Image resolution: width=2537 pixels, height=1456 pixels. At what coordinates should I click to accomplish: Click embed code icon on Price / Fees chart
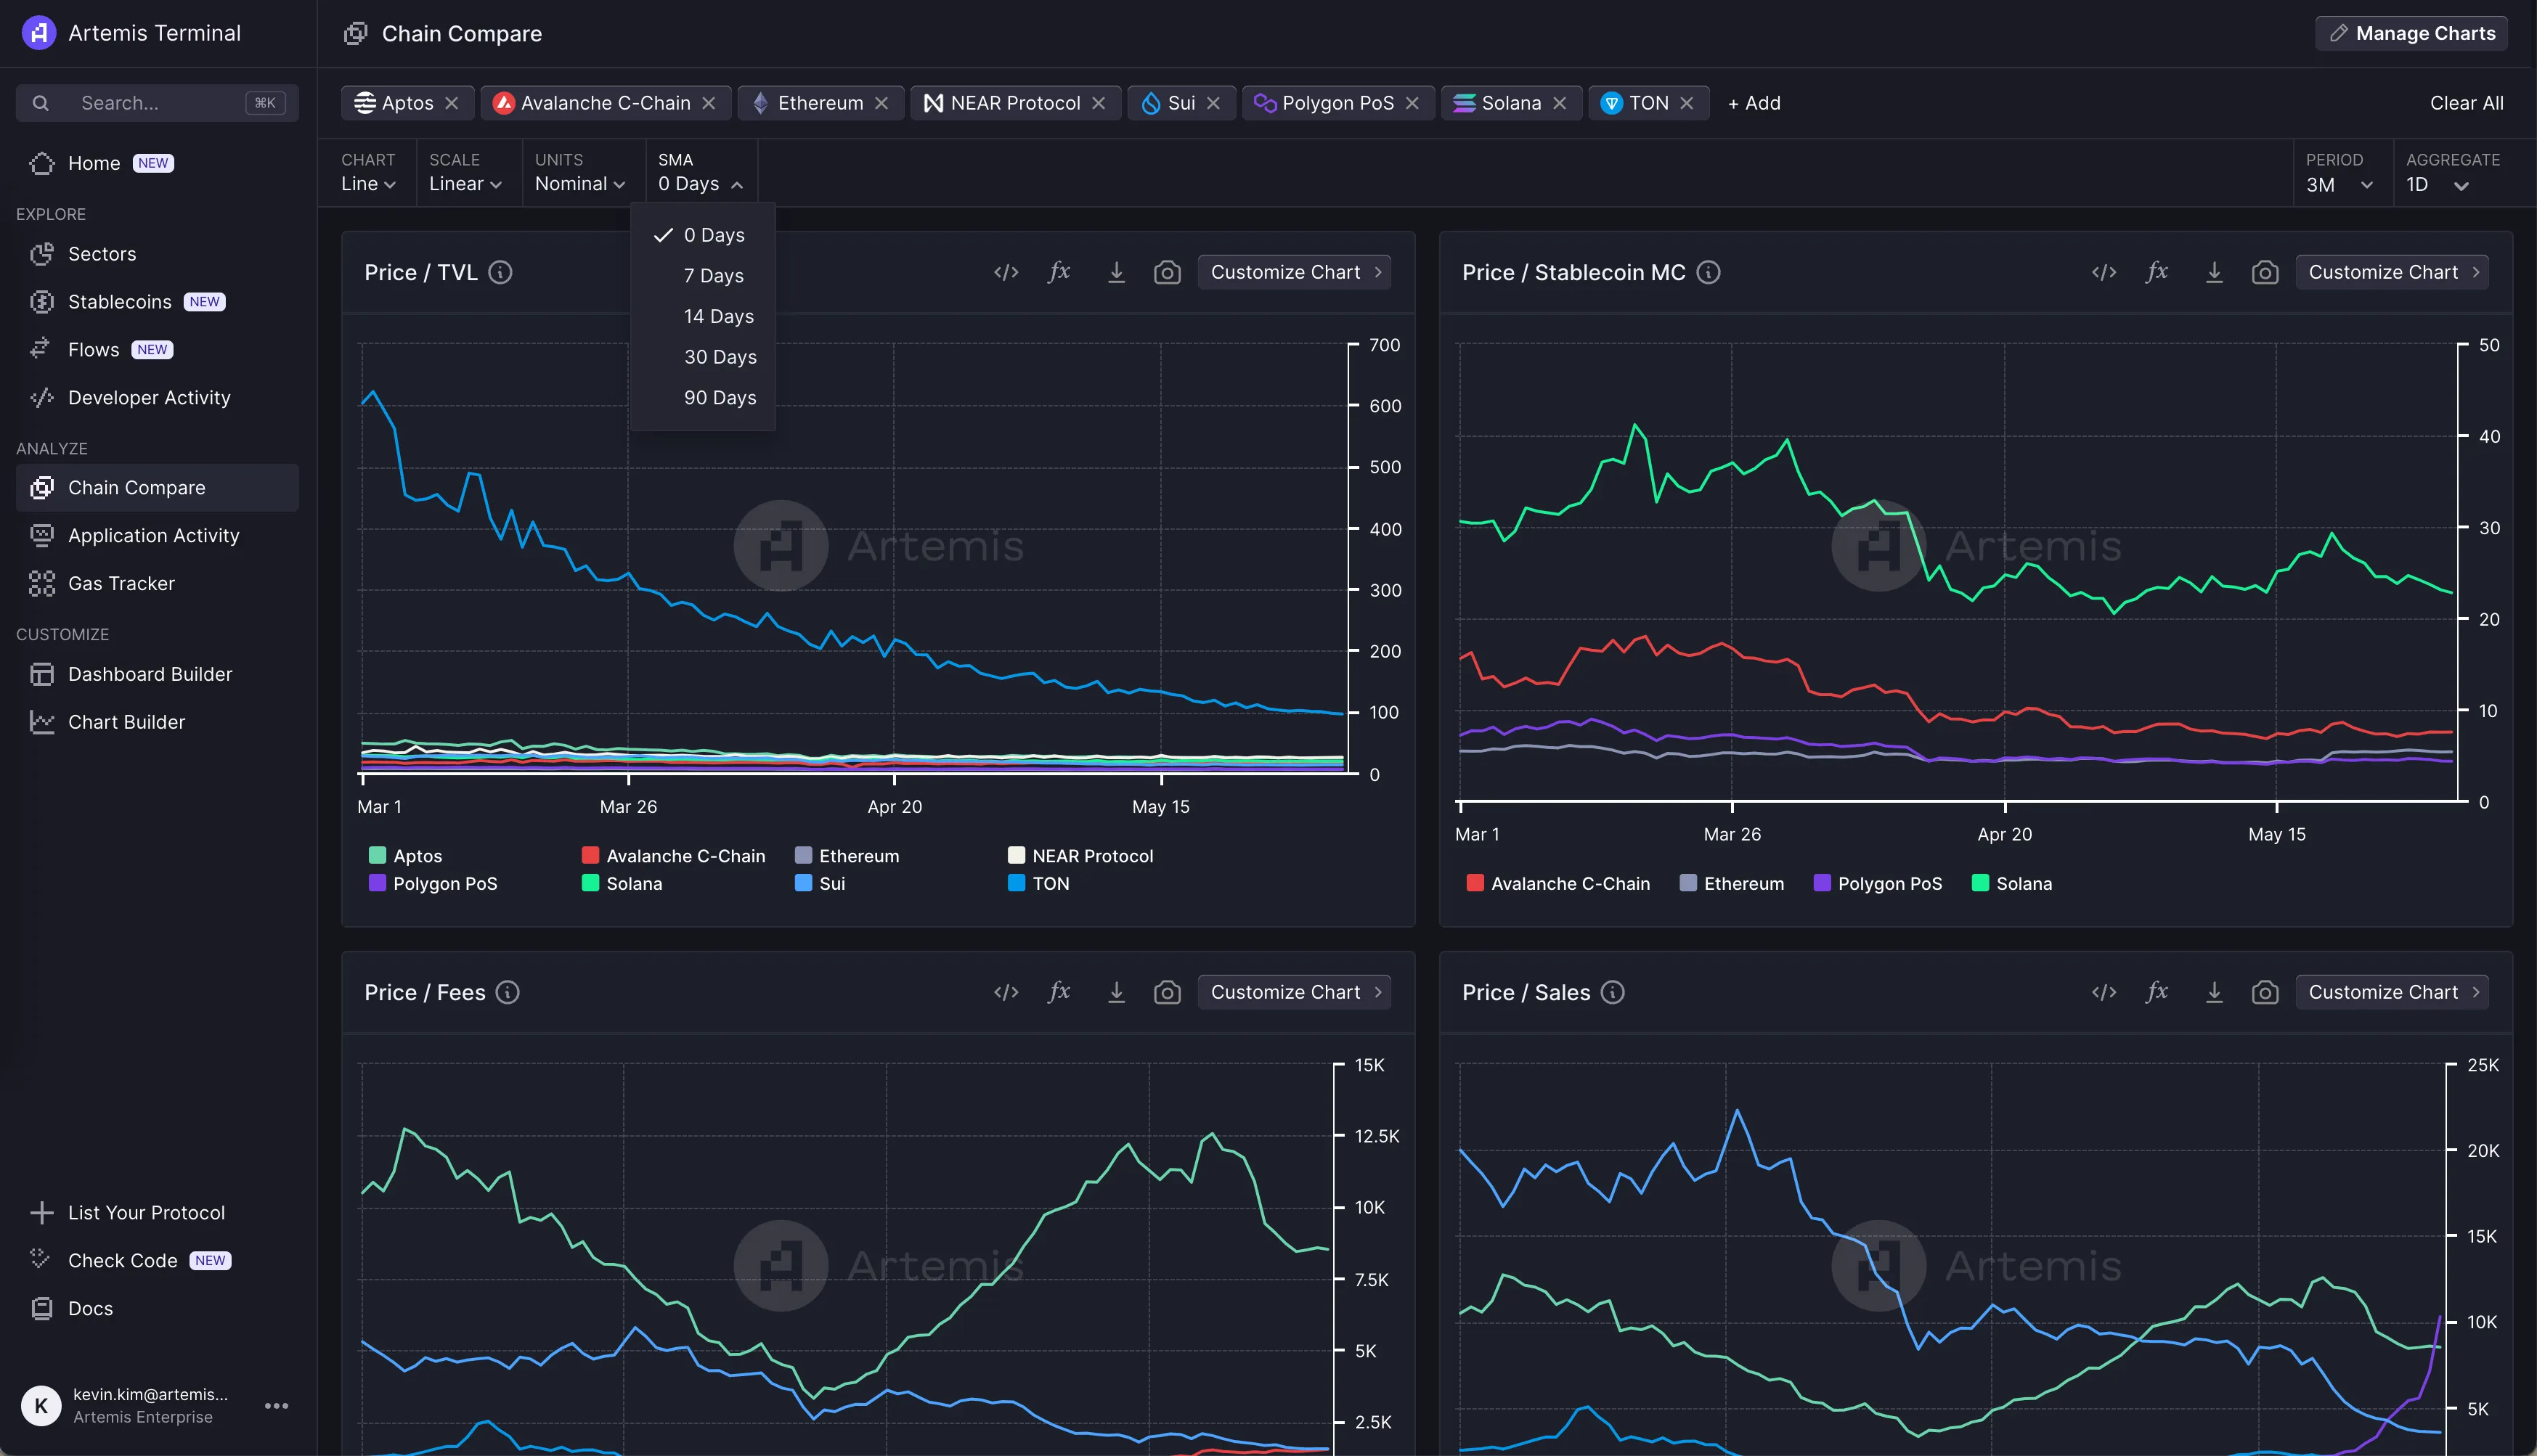point(1006,993)
